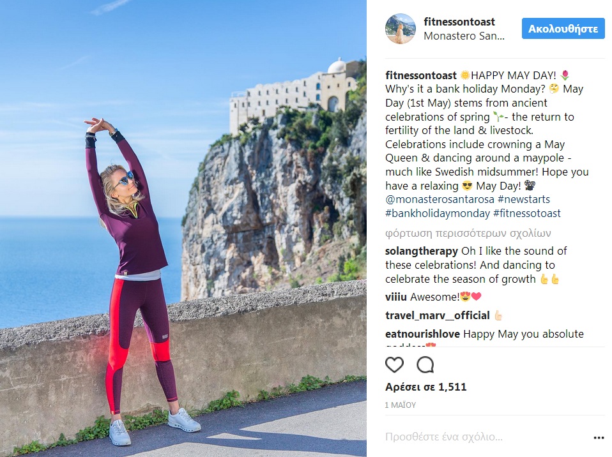Visit solangtherapy commenter profile
Image resolution: width=612 pixels, height=457 pixels.
pos(421,251)
